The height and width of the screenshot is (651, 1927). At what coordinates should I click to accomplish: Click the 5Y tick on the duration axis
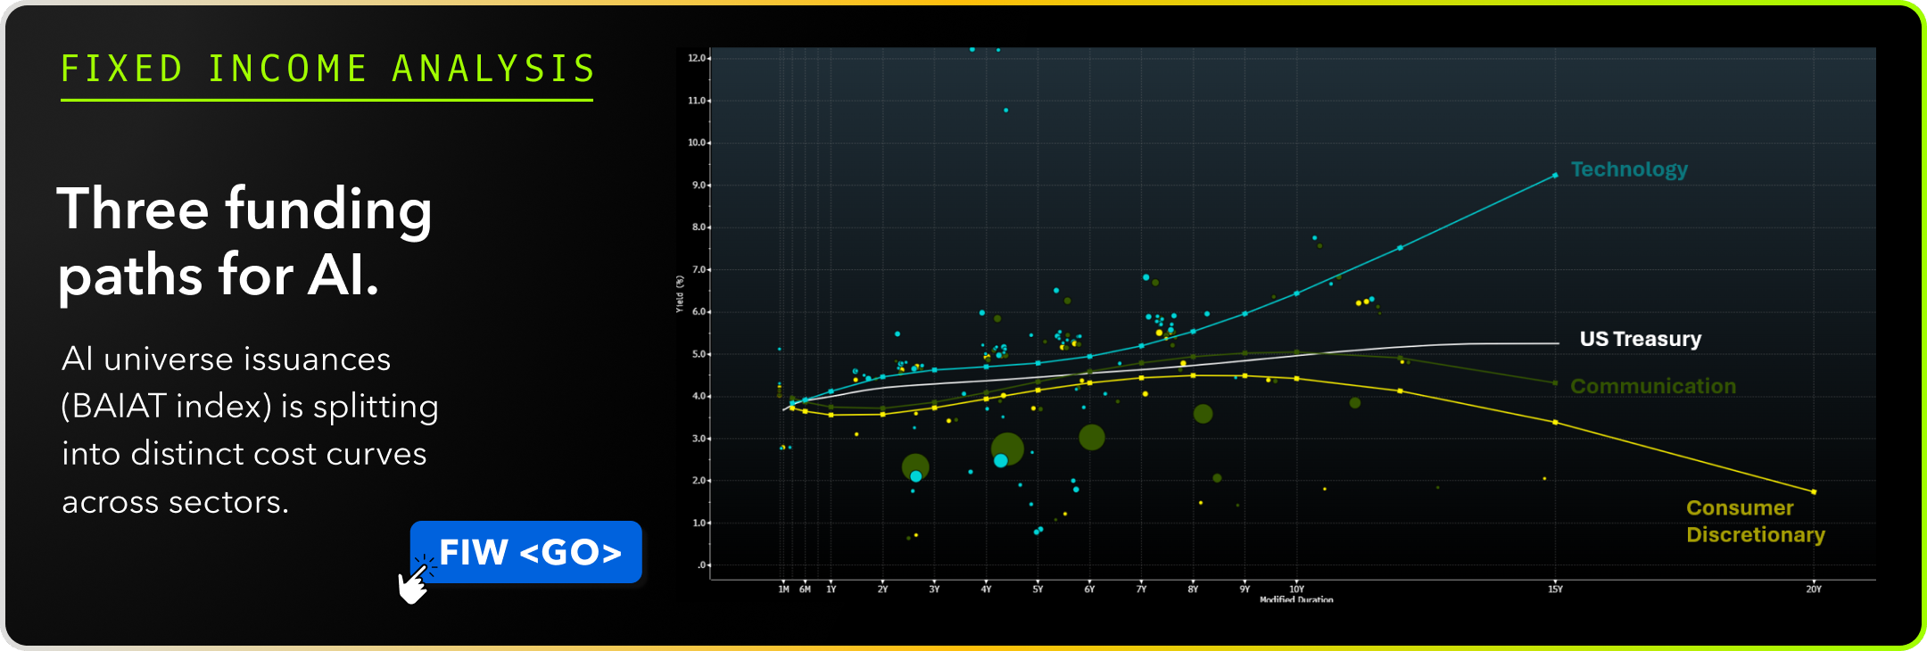pos(1038,589)
